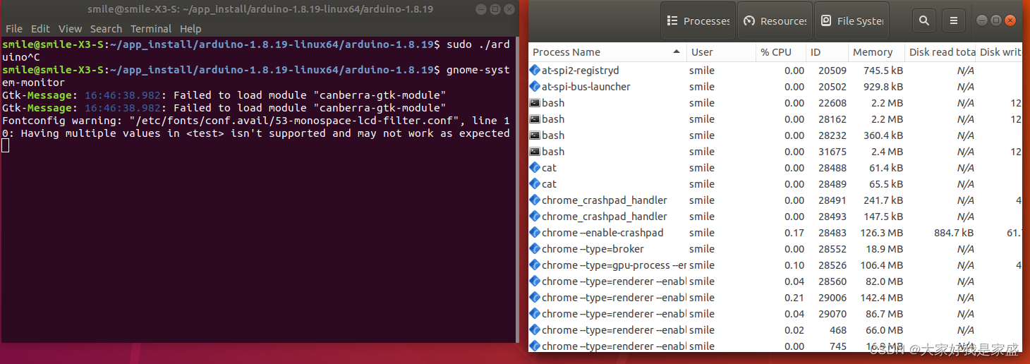Click the sort arrow in Process Name header
Image resolution: width=1030 pixels, height=364 pixels.
[x=677, y=52]
